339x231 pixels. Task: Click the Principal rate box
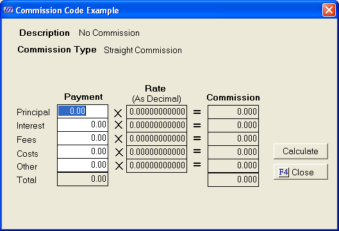[x=156, y=111]
